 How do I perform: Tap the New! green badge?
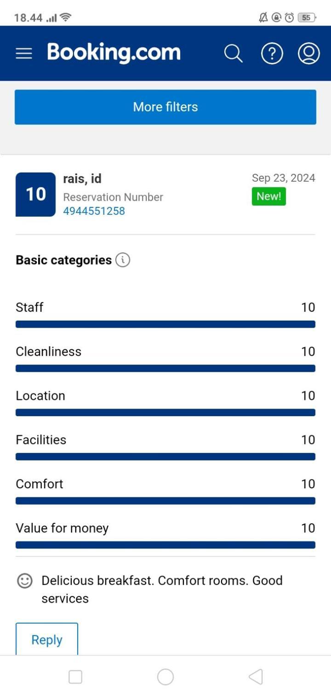pos(269,196)
